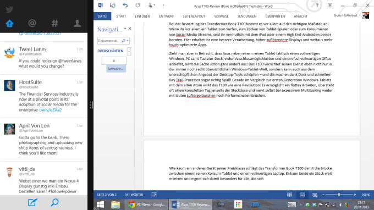Switch to ÜBERPRÜFEN ribbon tab
Viewport: 374px width, 210px height.
[x=275, y=16]
